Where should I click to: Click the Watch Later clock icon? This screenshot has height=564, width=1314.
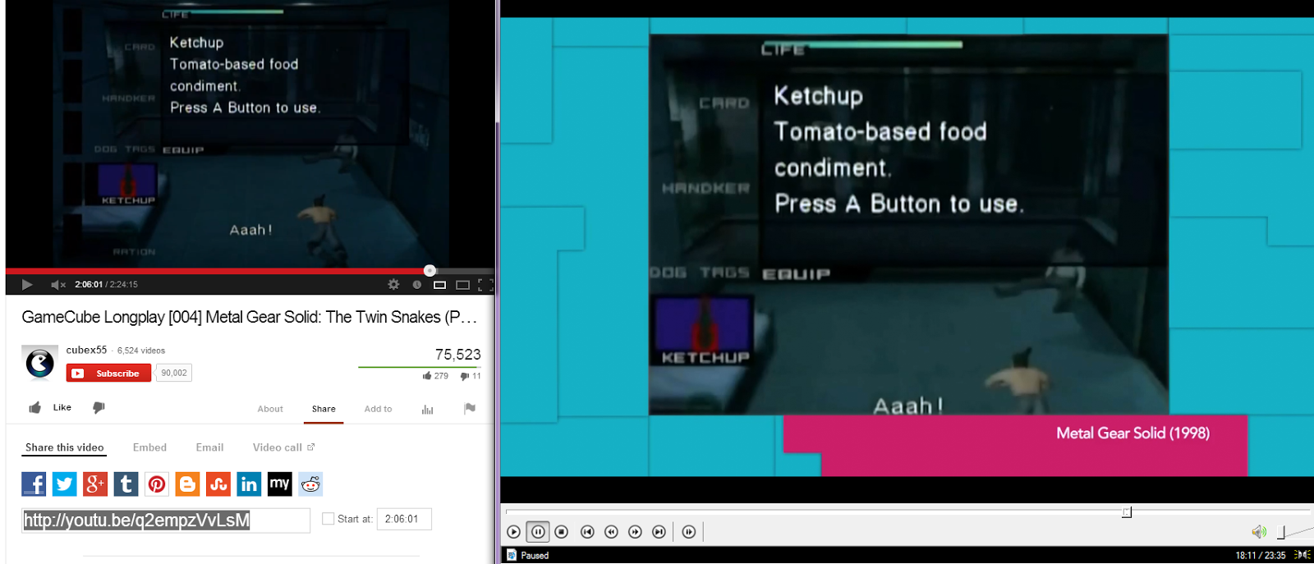(417, 285)
